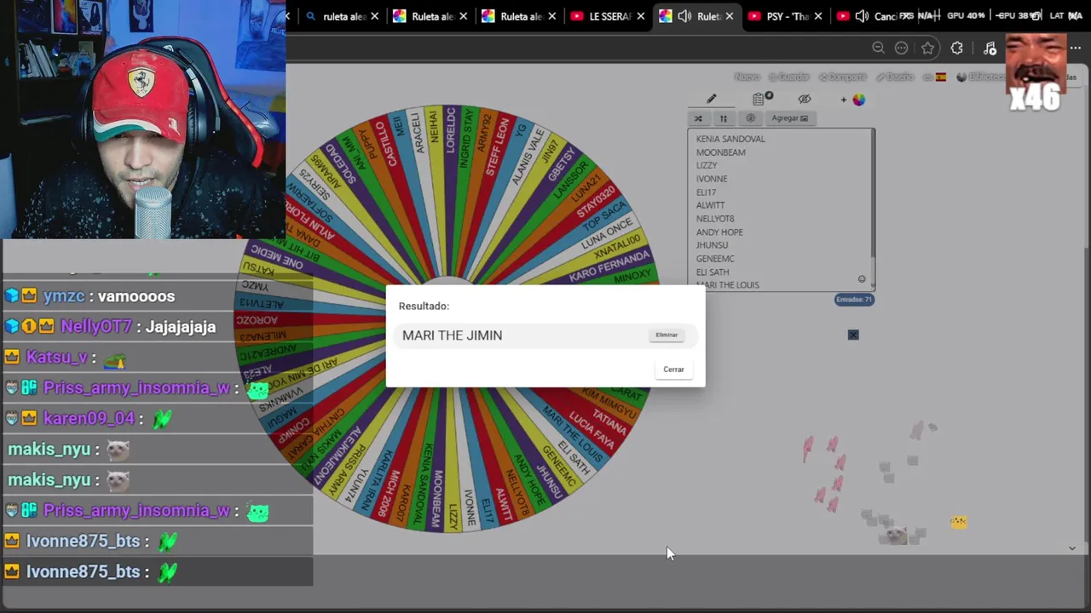Close the Resultado dialog with Cerrar
This screenshot has width=1091, height=613.
pos(673,370)
